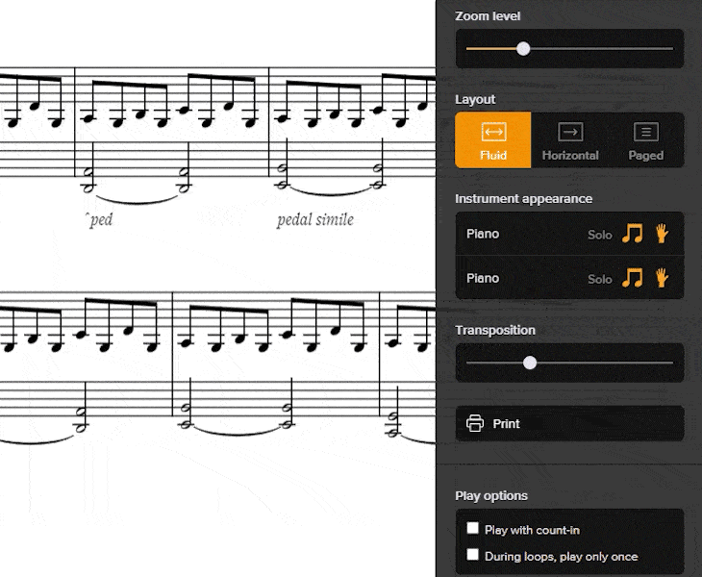Solo the first Piano track

[599, 235]
